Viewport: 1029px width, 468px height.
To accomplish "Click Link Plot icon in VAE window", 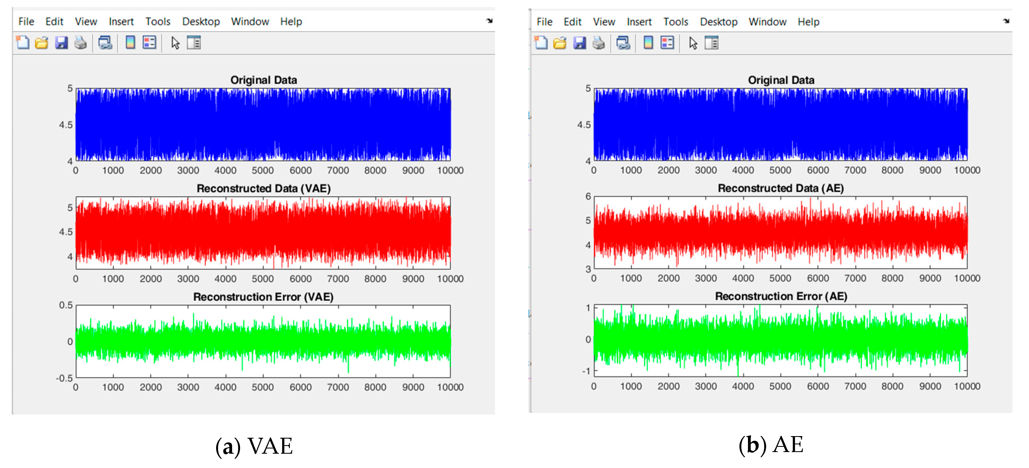I will 105,42.
